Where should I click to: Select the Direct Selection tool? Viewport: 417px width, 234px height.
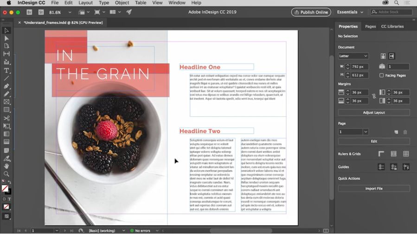point(6,38)
